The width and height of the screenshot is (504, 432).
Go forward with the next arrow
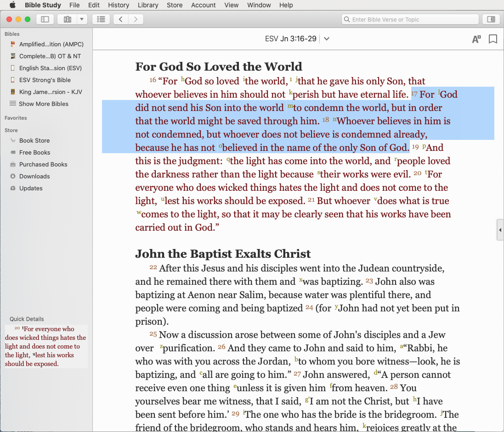click(x=136, y=19)
